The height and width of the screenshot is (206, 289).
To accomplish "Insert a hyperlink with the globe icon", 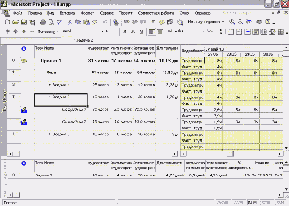I will coord(116,22).
